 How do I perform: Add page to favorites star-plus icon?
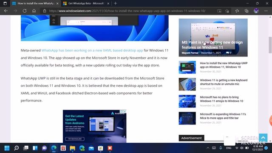tap(227, 11)
